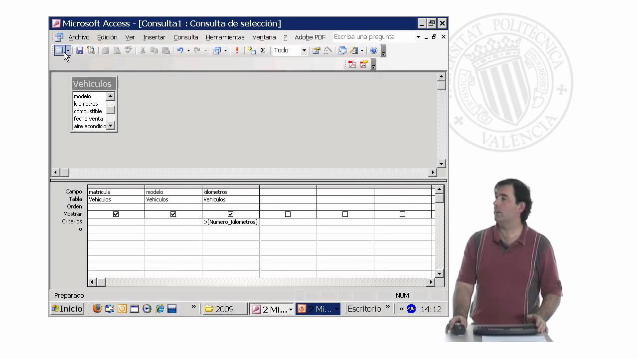Switch to Datasheet view with the View button
Viewport: 638px width, 359px height.
coord(59,50)
